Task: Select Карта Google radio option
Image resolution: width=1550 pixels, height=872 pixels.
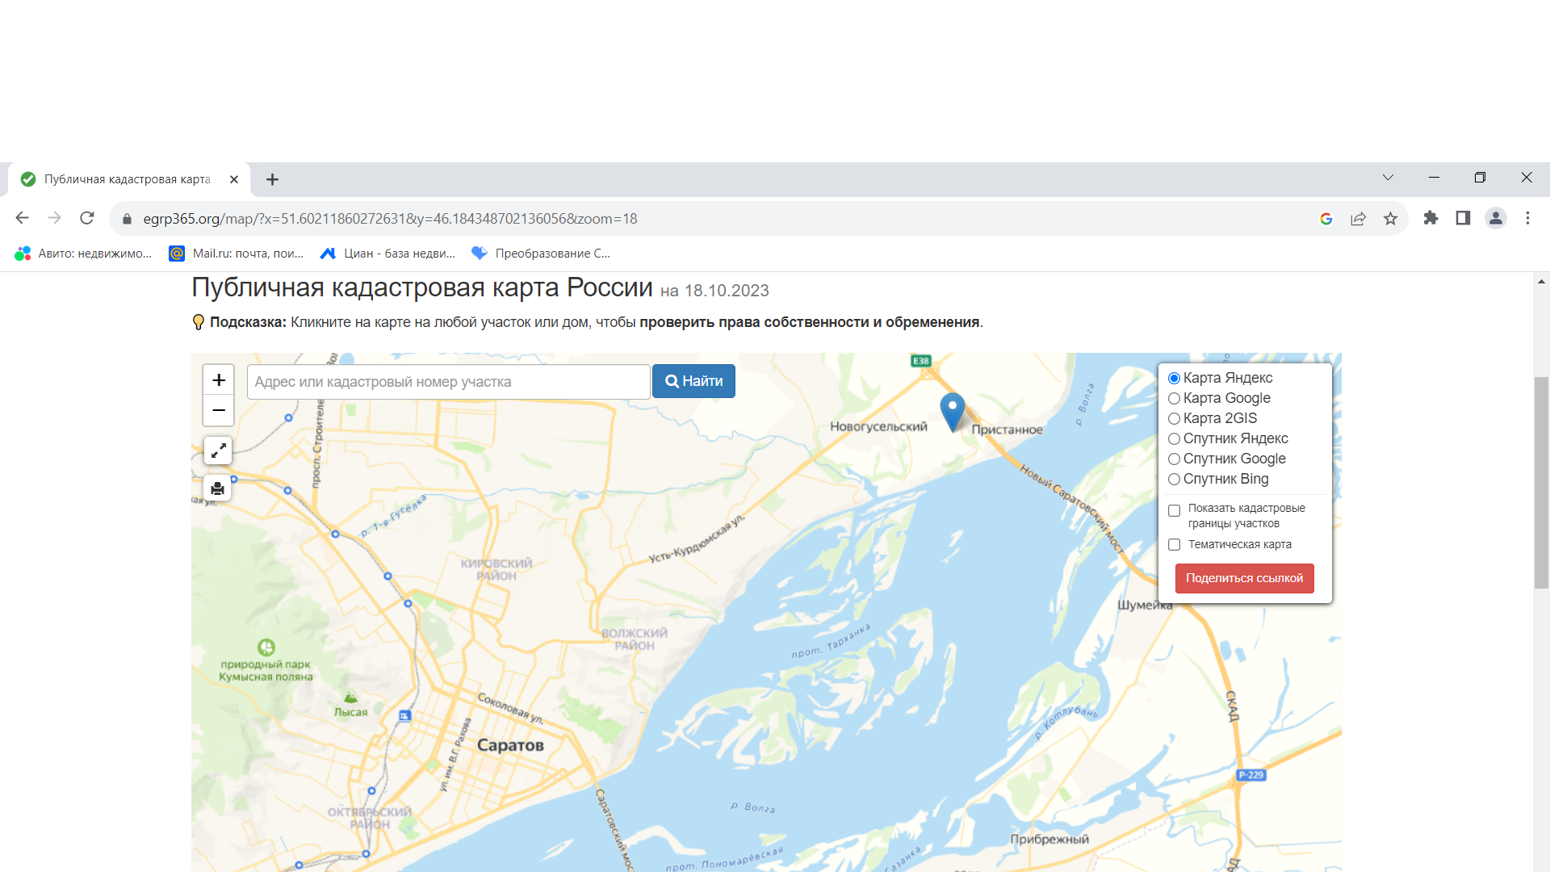Action: 1175,398
